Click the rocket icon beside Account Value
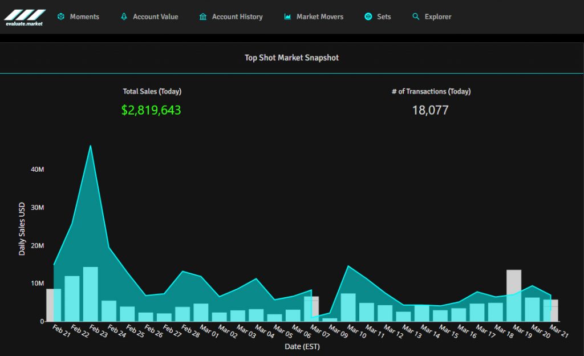Viewport: 584px width, 356px height. coord(124,17)
